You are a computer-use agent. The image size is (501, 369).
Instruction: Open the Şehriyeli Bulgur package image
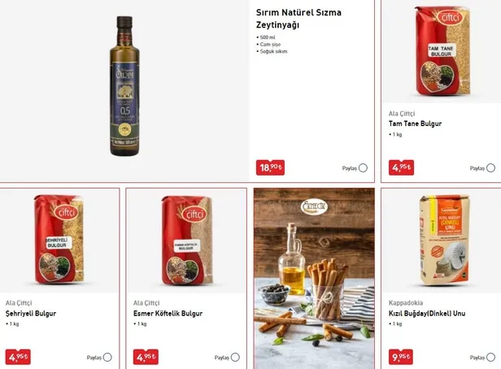point(59,240)
